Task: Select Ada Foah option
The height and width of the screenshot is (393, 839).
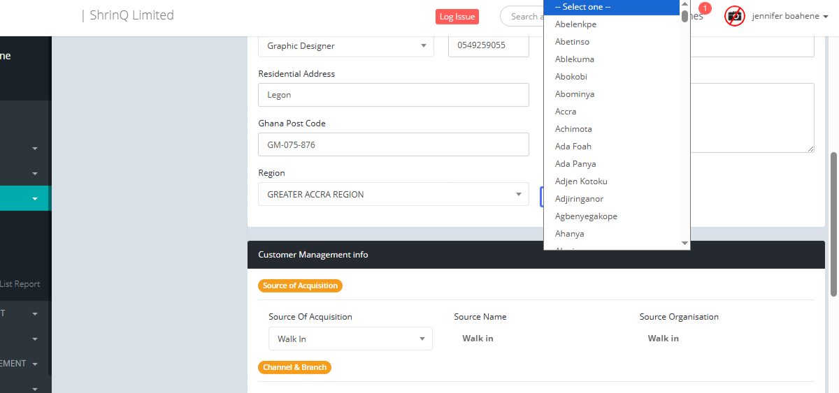Action: [x=573, y=147]
